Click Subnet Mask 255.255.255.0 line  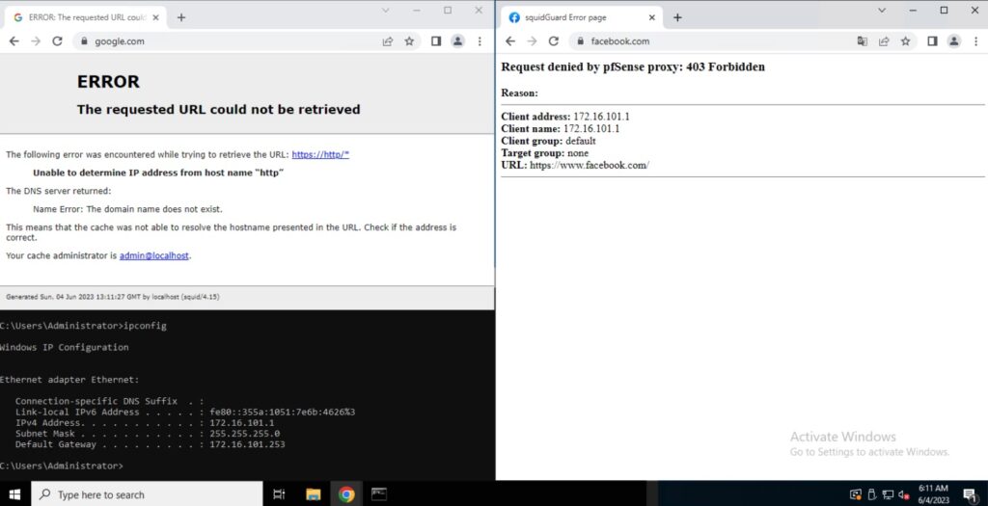(148, 434)
